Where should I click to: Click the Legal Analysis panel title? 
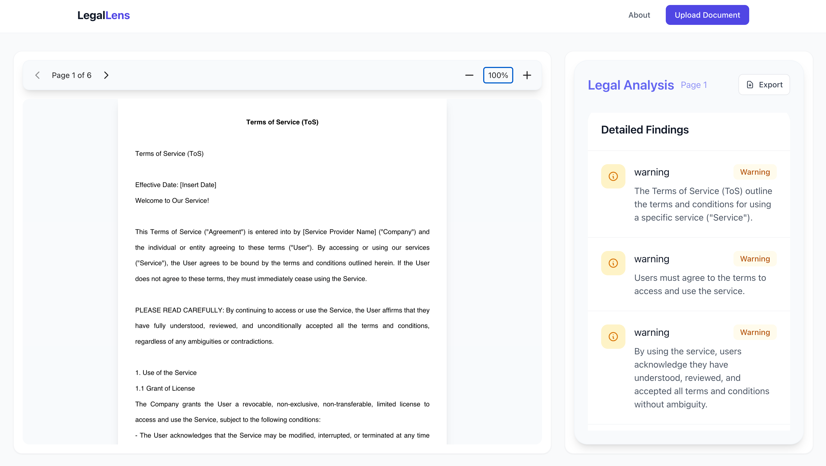(630, 85)
